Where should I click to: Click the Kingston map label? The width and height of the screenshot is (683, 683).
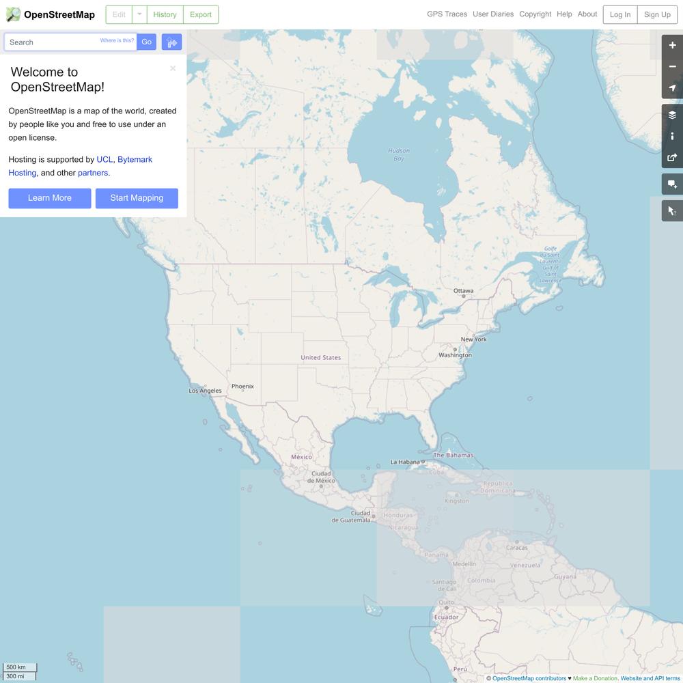(457, 501)
